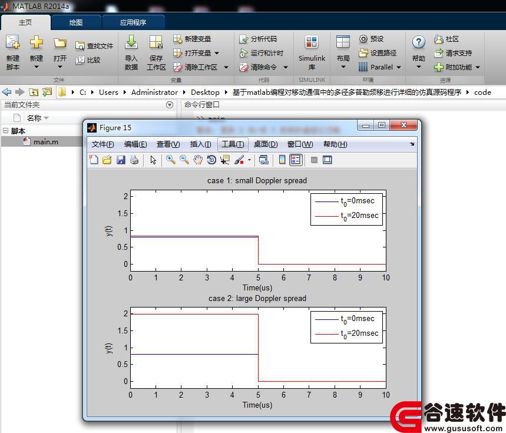Select the Rotate 3D tool
Viewport: 506px width, 433px height.
tap(211, 160)
